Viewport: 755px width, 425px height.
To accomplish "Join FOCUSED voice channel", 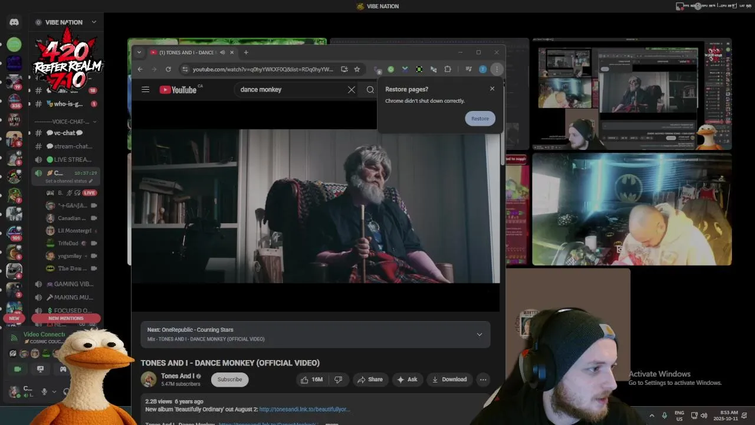I will 65,310.
